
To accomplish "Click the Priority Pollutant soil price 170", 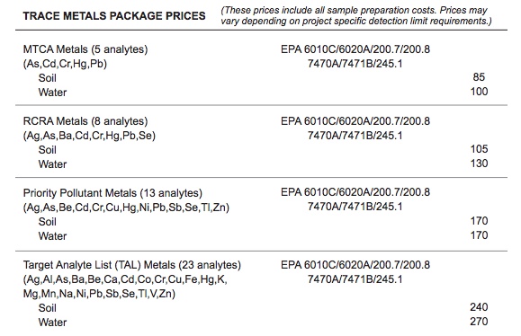I will [x=479, y=221].
